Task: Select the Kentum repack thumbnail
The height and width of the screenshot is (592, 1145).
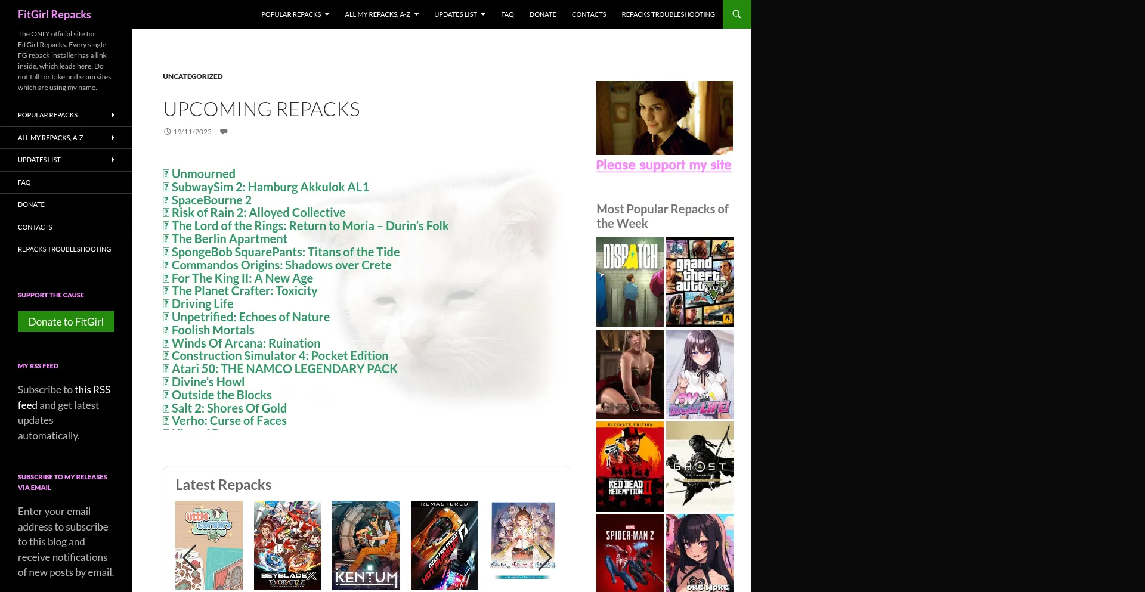Action: 366,545
